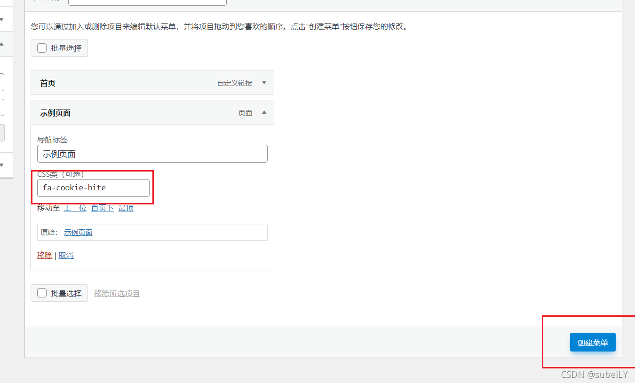Tick the 批量选择 checkbox beside 移除所选项目
635x383 pixels.
pos(42,293)
